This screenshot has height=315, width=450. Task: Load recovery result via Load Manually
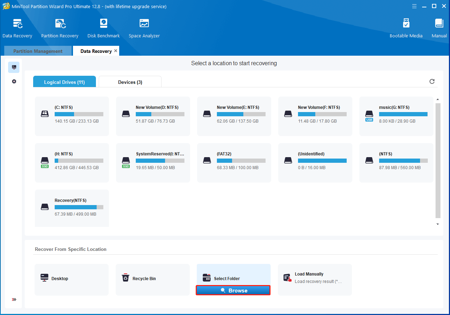pos(315,279)
